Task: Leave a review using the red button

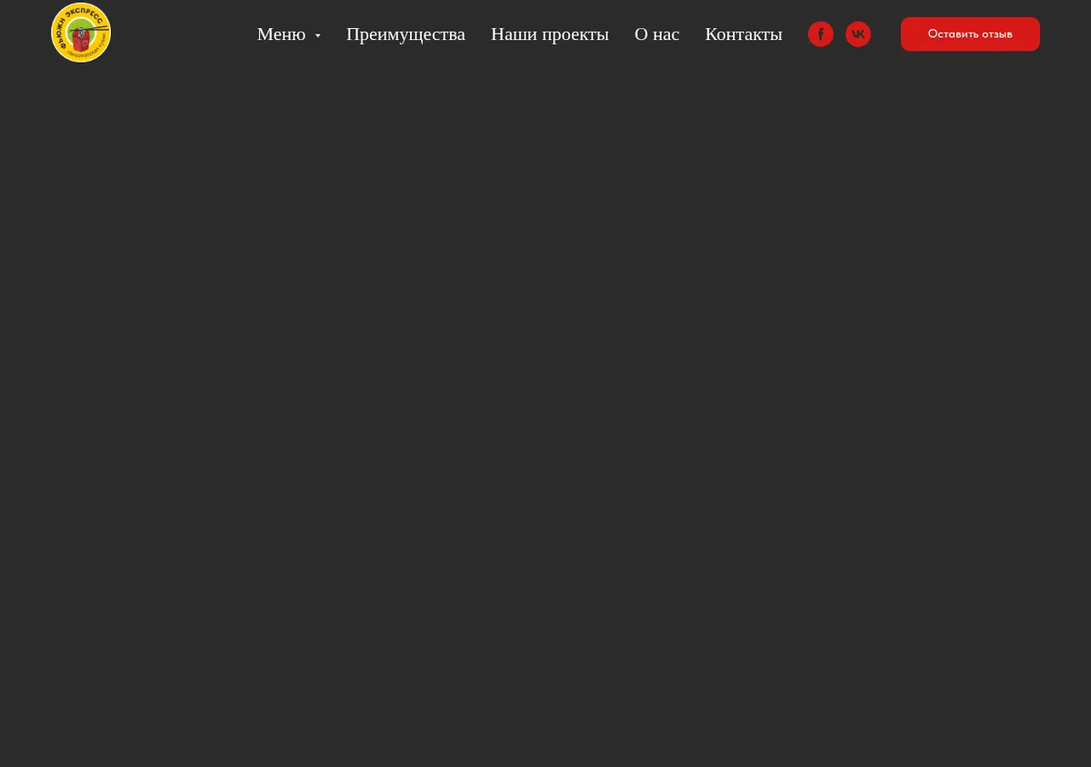Action: coord(970,34)
